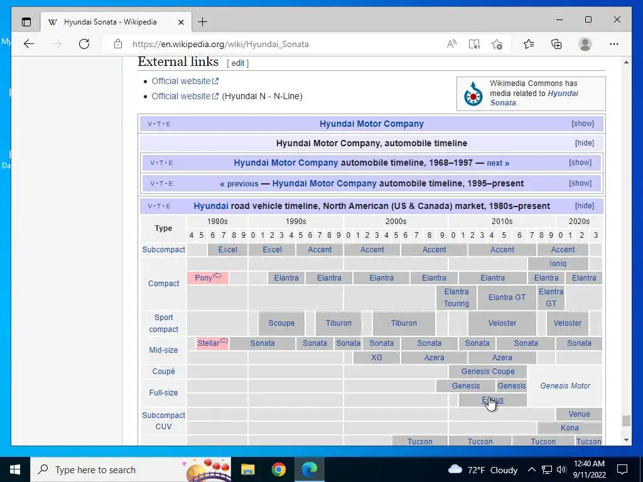Open the XG mid-size link

[x=377, y=357]
